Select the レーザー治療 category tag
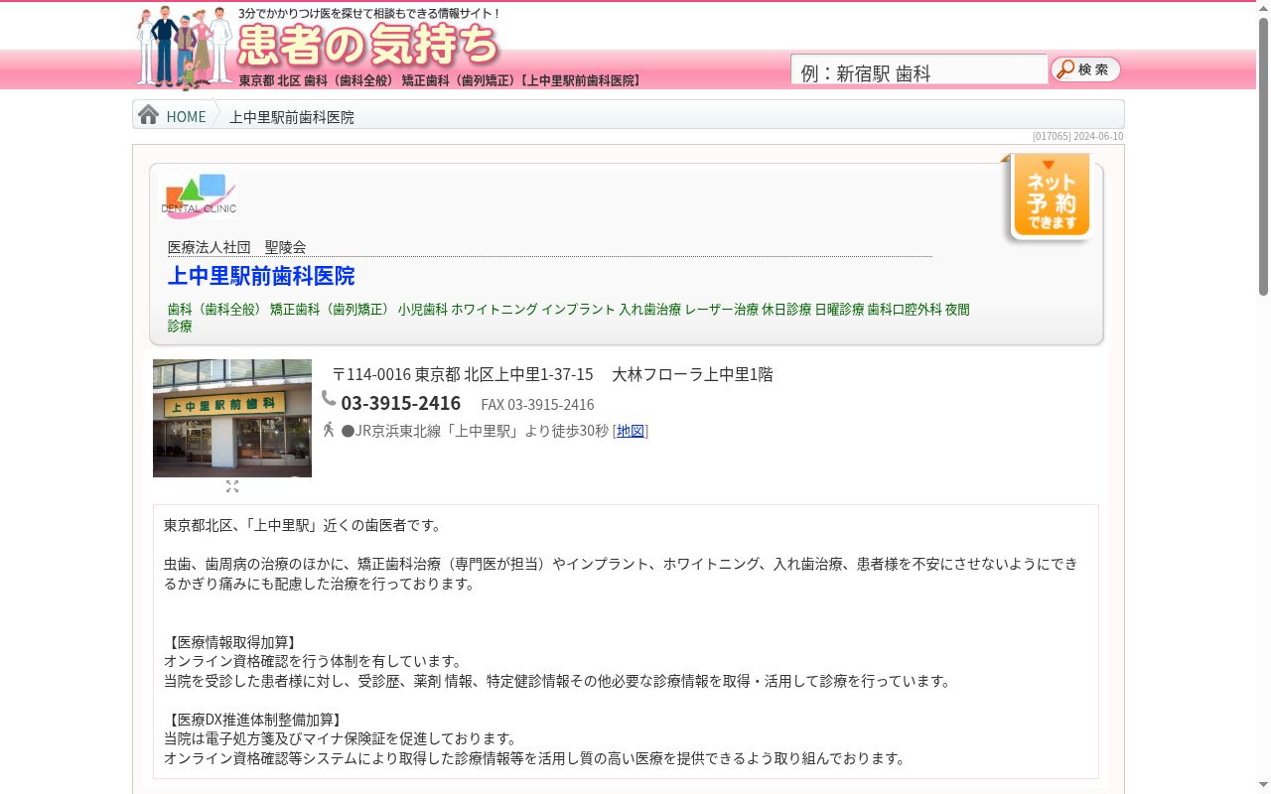The image size is (1271, 794). click(722, 310)
